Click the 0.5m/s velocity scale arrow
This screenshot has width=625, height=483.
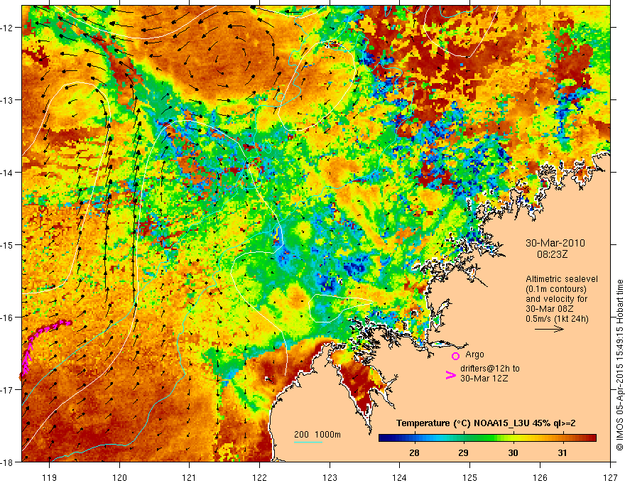(x=549, y=329)
